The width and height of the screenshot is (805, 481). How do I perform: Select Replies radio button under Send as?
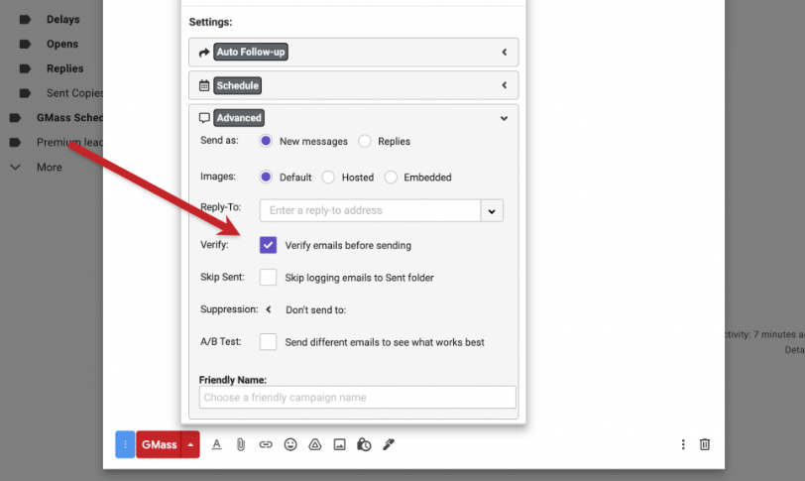(x=365, y=141)
